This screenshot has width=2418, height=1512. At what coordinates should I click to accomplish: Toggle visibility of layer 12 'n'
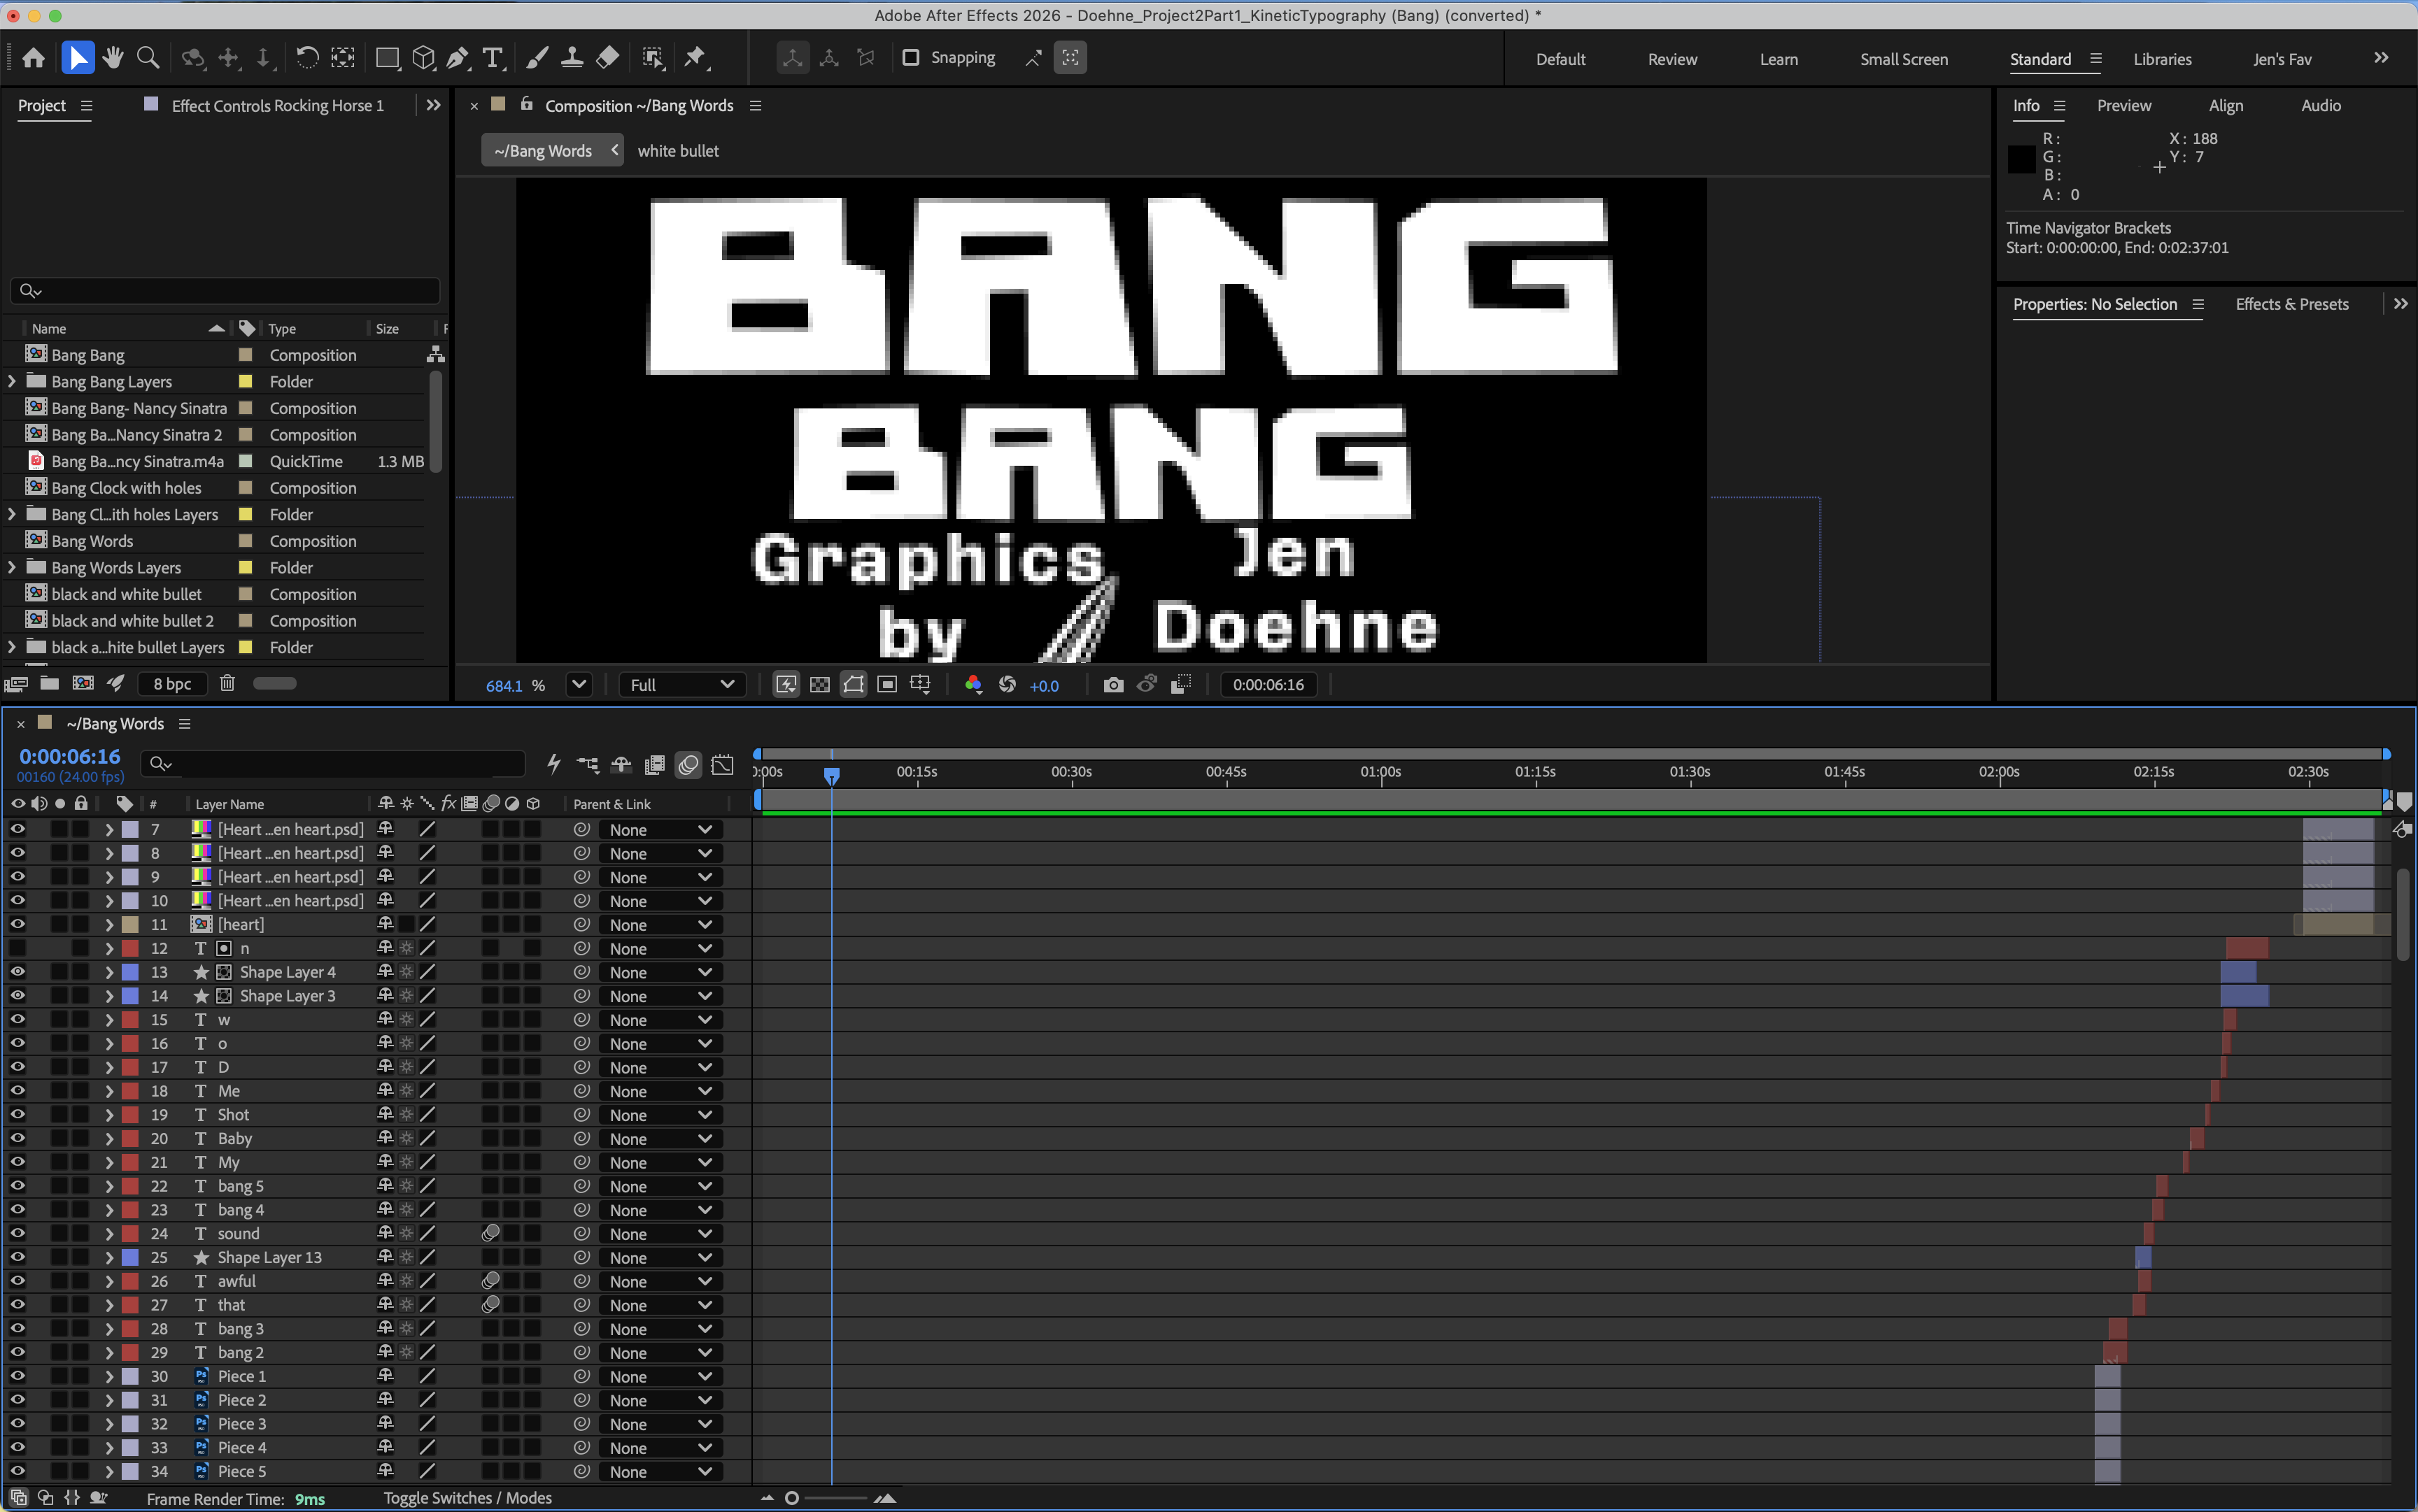point(18,948)
